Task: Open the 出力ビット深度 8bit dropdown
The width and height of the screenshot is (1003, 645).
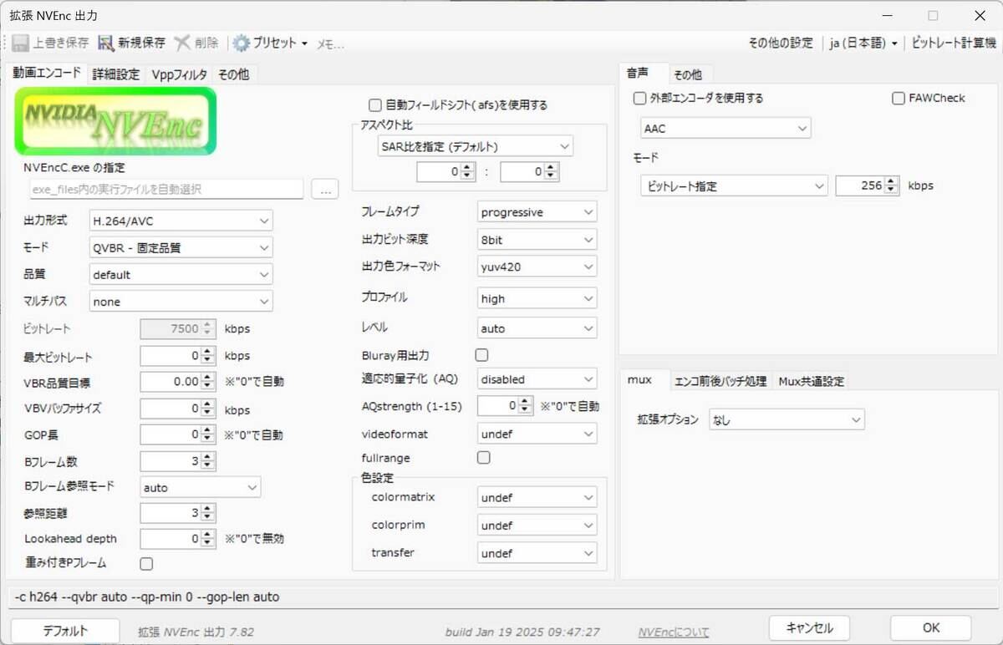Action: click(x=537, y=240)
